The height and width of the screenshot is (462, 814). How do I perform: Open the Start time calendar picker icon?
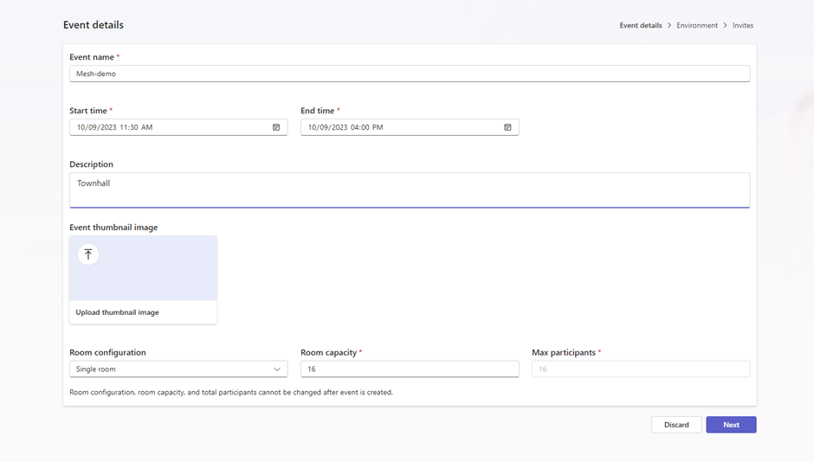(x=276, y=127)
